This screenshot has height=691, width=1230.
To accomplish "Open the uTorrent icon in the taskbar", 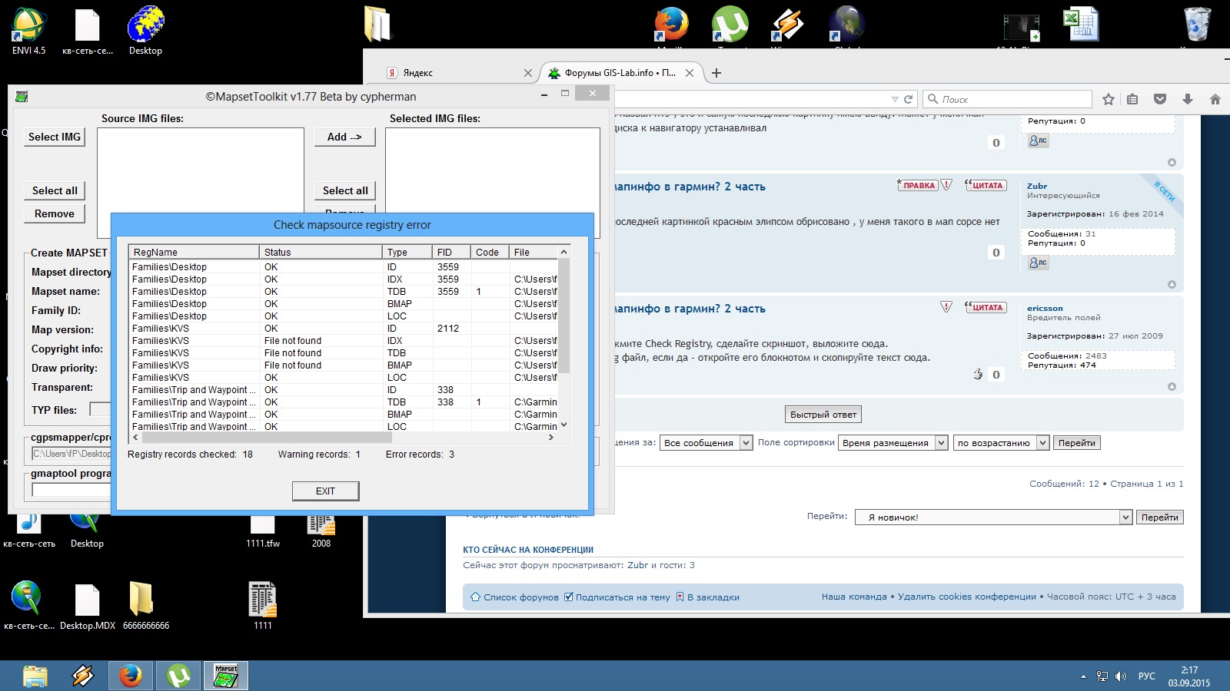I will pyautogui.click(x=178, y=676).
